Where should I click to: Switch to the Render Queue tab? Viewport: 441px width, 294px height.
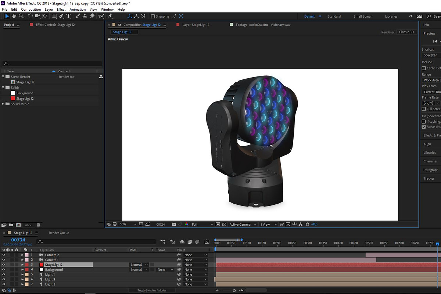[x=59, y=233]
